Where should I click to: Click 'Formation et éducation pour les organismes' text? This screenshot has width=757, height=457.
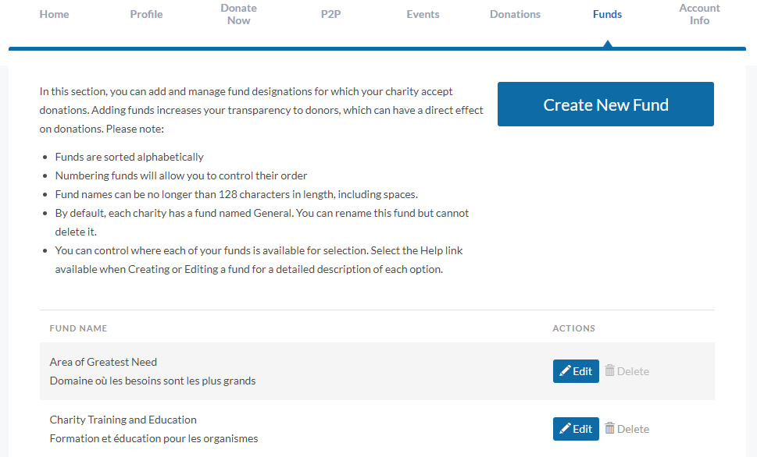[153, 438]
